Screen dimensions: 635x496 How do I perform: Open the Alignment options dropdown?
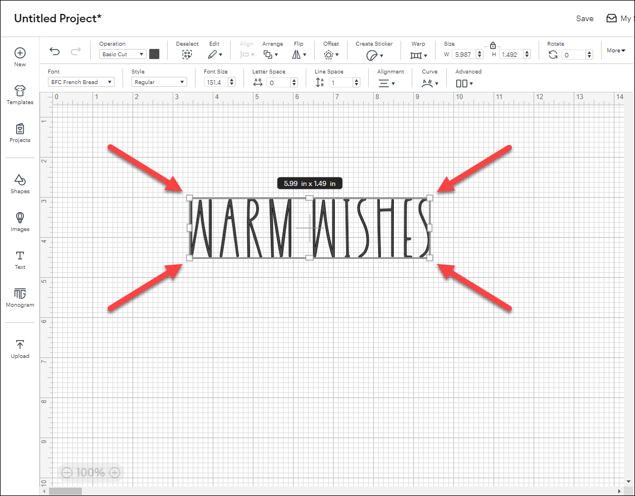(x=387, y=83)
